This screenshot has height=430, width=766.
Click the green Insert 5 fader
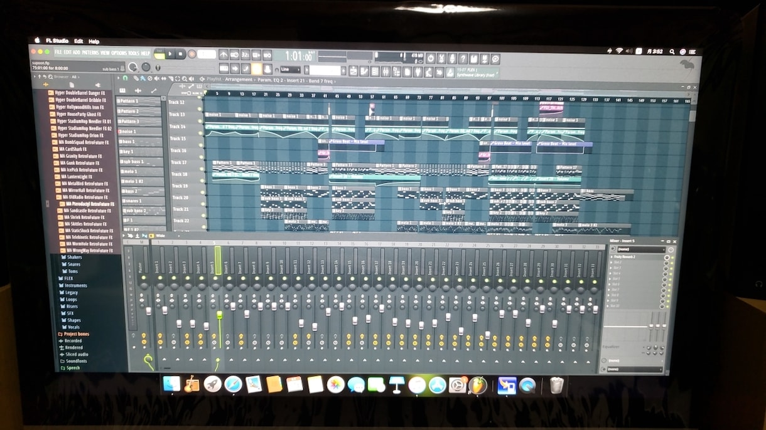pos(219,313)
